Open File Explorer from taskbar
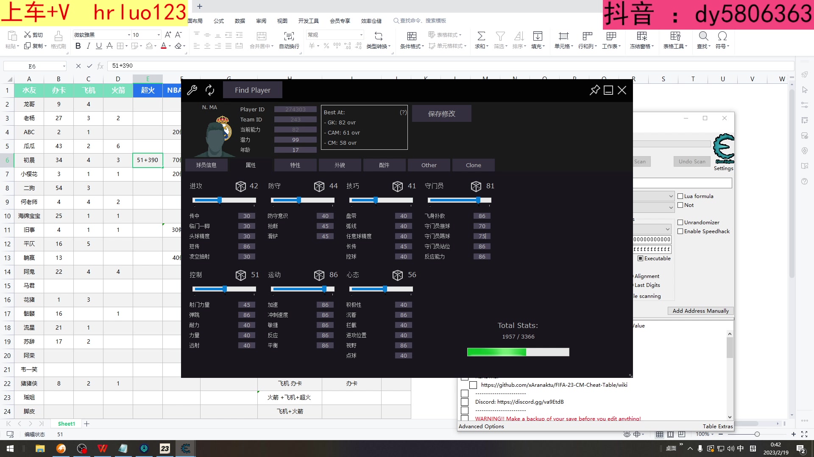The height and width of the screenshot is (457, 814). coord(40,449)
